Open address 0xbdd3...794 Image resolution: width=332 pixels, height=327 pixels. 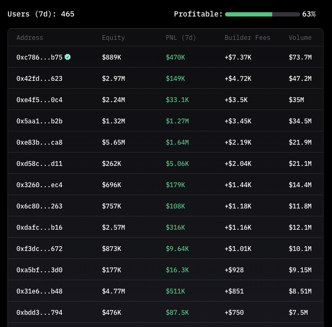click(x=39, y=313)
